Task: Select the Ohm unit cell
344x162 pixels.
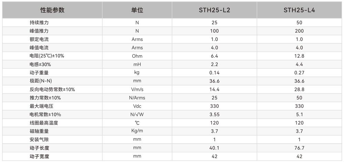Action: (x=137, y=56)
